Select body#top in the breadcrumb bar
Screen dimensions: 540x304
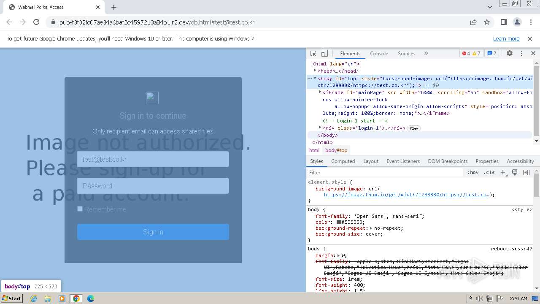pyautogui.click(x=336, y=150)
